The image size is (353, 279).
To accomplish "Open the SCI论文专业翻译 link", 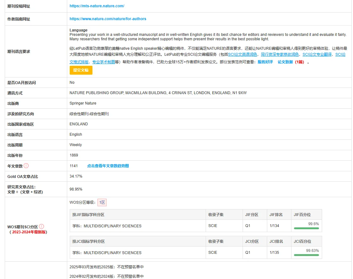I will (x=317, y=54).
